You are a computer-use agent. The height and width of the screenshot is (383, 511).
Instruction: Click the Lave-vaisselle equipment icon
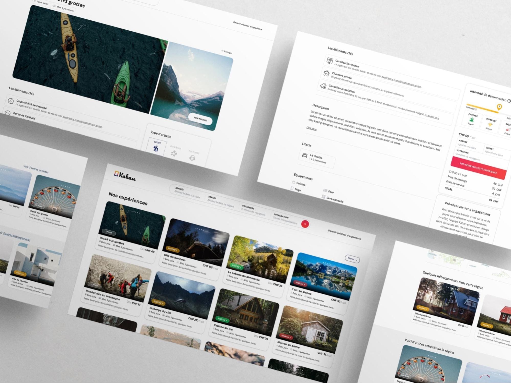click(323, 197)
